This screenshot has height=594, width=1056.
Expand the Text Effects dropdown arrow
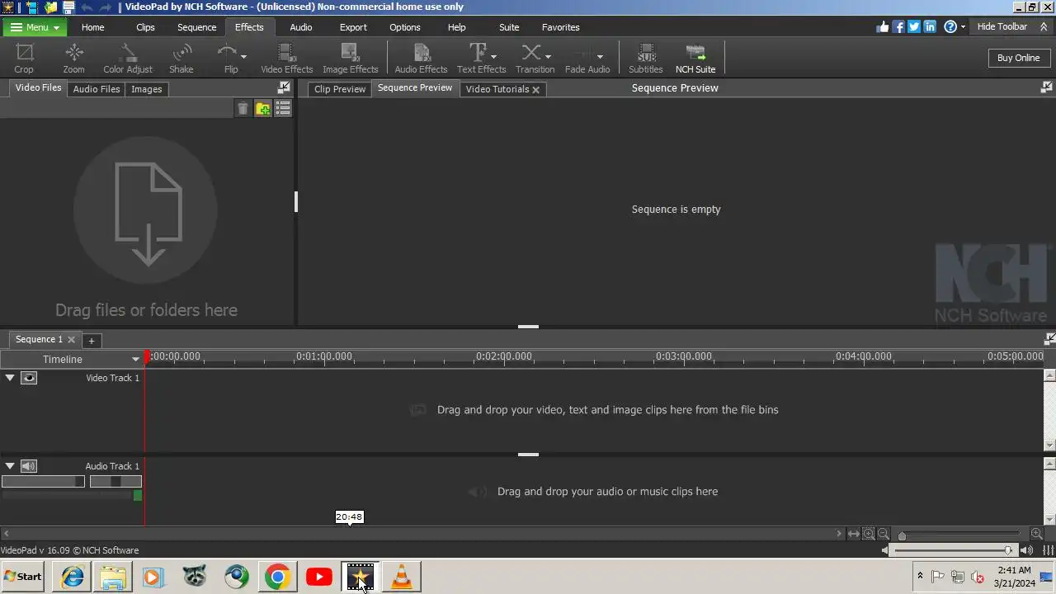tap(493, 57)
